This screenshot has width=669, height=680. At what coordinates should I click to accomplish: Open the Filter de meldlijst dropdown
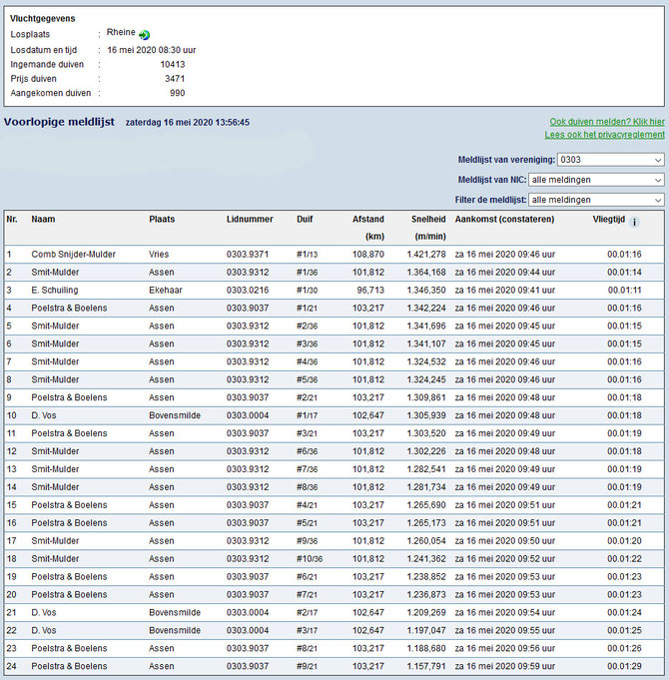pyautogui.click(x=596, y=200)
